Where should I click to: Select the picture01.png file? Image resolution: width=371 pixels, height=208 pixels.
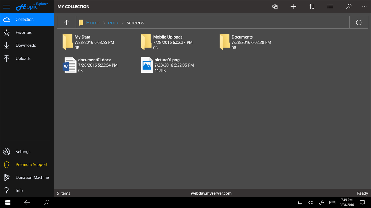coord(167,65)
